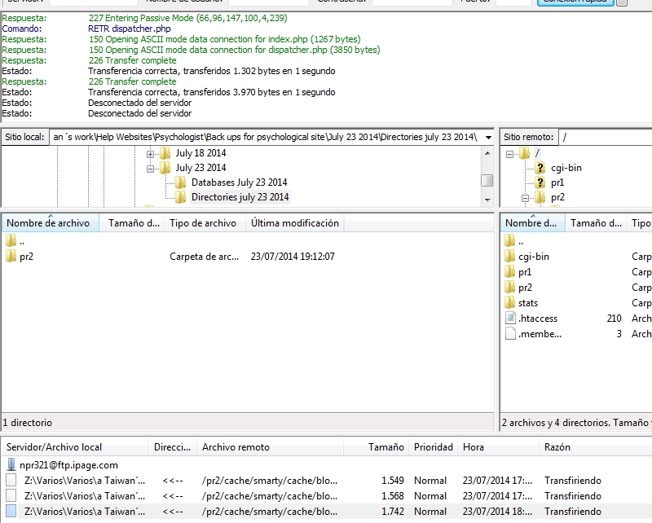Click the July 18 2014 folder icon
The height and width of the screenshot is (523, 652).
point(165,153)
